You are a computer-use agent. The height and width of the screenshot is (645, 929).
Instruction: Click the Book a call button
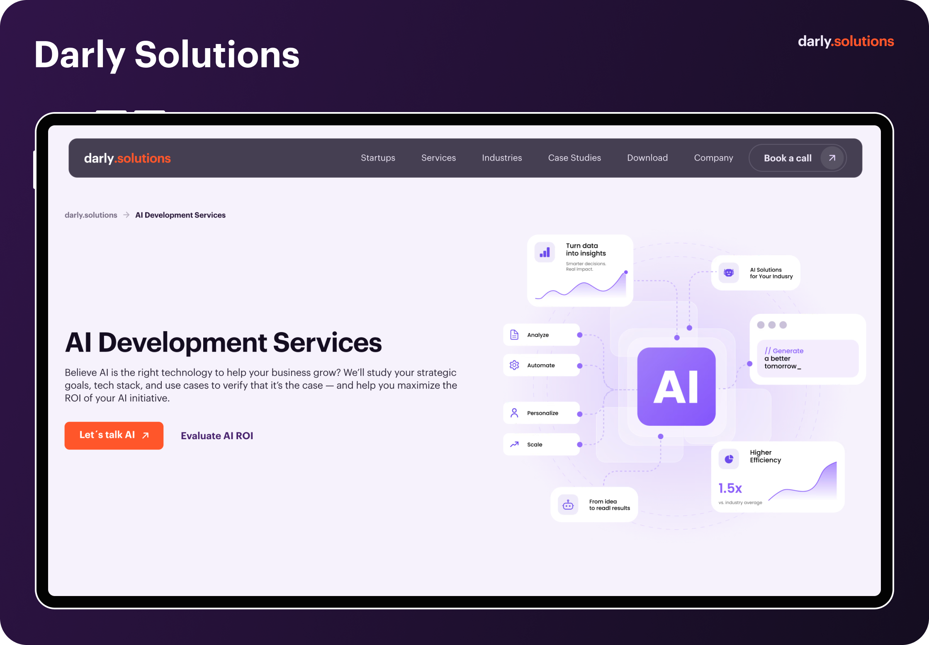797,158
